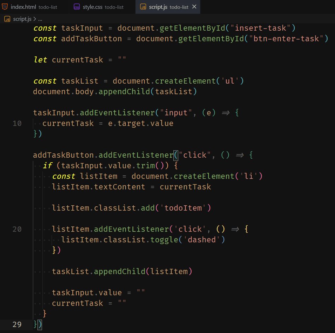Image resolution: width=335 pixels, height=333 pixels.
Task: Click taskInput.value.trim() condition
Action: [113, 166]
